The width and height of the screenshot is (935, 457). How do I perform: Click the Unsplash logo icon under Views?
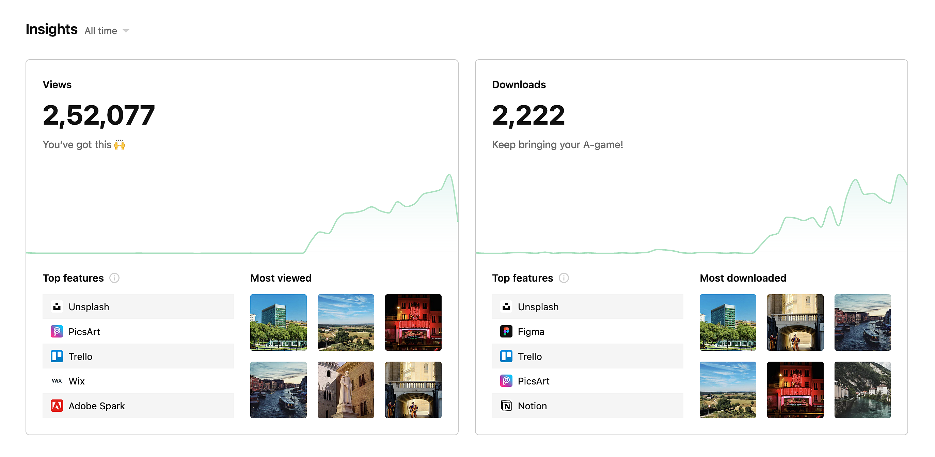pyautogui.click(x=57, y=307)
